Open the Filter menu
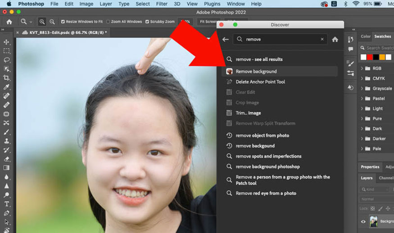 pyautogui.click(x=162, y=4)
